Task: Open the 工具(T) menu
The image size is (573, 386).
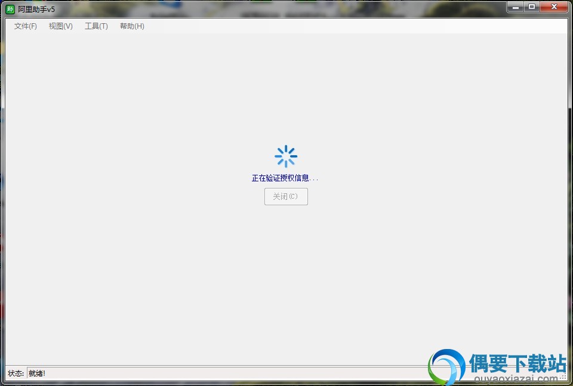Action: [x=96, y=26]
